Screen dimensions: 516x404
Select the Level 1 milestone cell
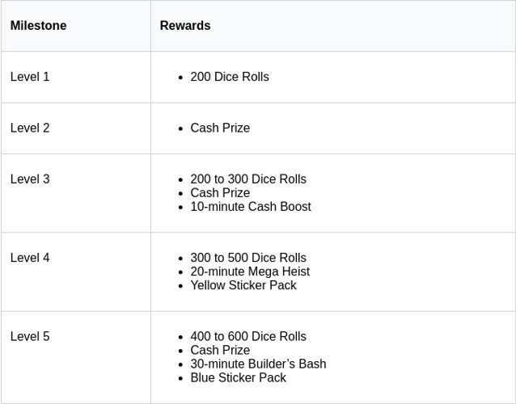tap(30, 77)
